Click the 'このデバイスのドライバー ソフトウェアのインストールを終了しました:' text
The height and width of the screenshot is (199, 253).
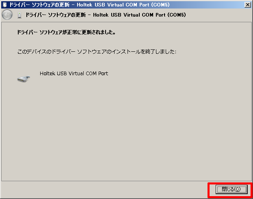(x=97, y=52)
